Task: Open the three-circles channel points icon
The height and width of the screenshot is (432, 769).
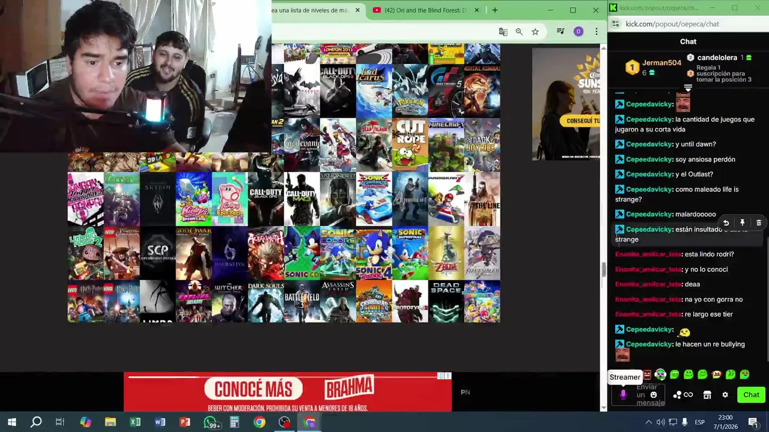Action: [677, 395]
